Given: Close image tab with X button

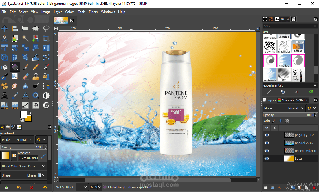Looking at the screenshot, I should (72, 21).
